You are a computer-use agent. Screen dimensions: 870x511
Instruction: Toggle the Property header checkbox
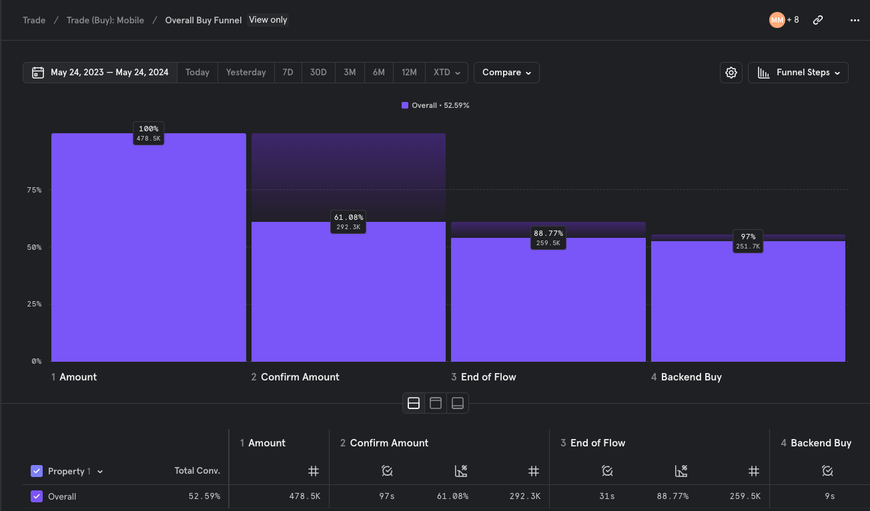click(37, 471)
